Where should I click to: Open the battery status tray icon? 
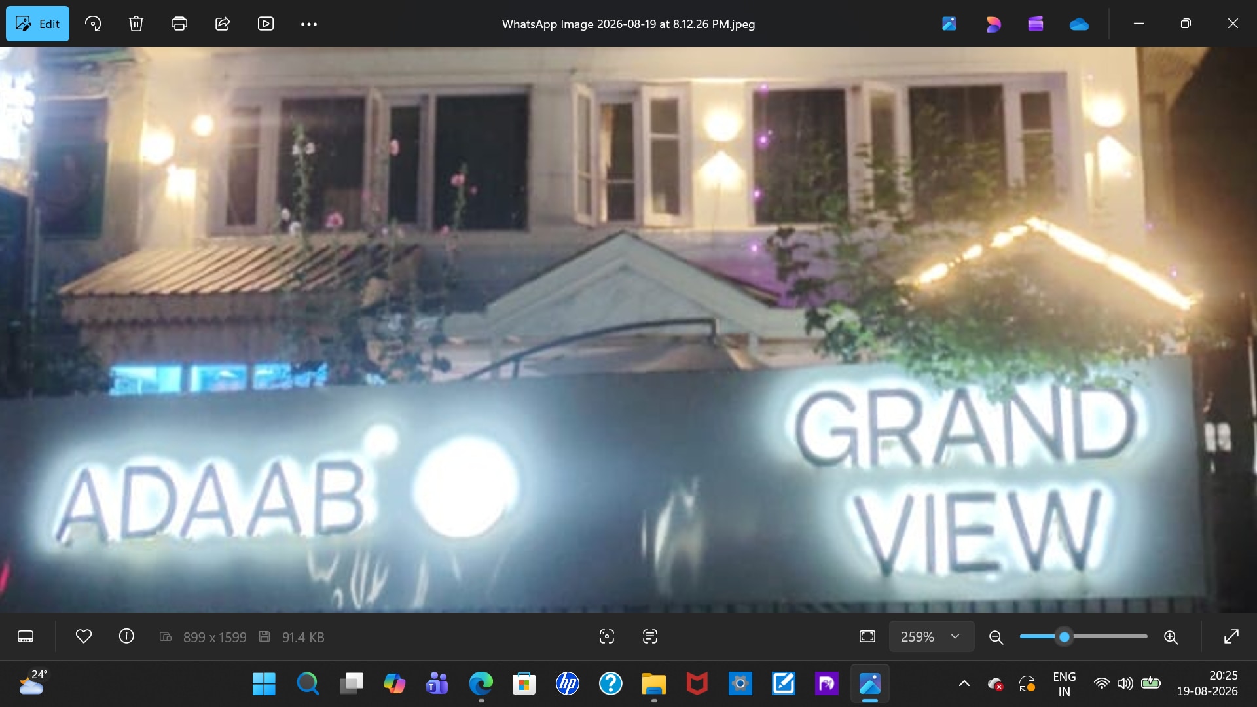click(1151, 683)
